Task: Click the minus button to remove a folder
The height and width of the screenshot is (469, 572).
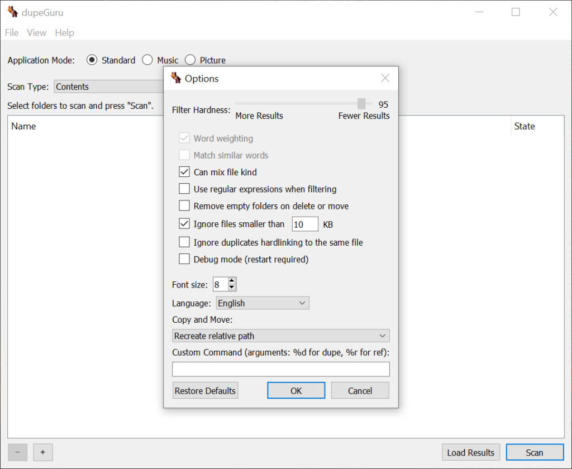Action: pos(17,452)
